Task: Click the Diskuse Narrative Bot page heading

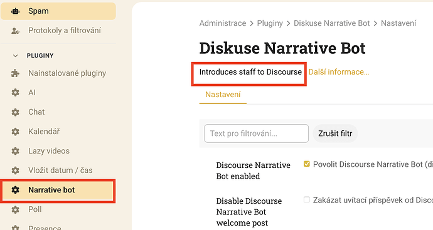Action: (x=282, y=48)
